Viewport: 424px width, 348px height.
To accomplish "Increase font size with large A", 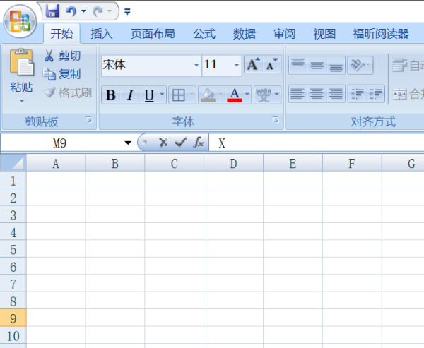I will click(254, 64).
